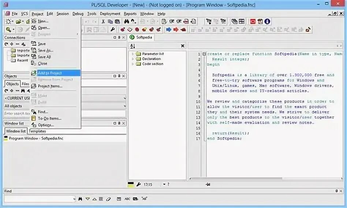The height and width of the screenshot is (208, 347).
Task: Open the Tools menu
Action: [x=92, y=14]
